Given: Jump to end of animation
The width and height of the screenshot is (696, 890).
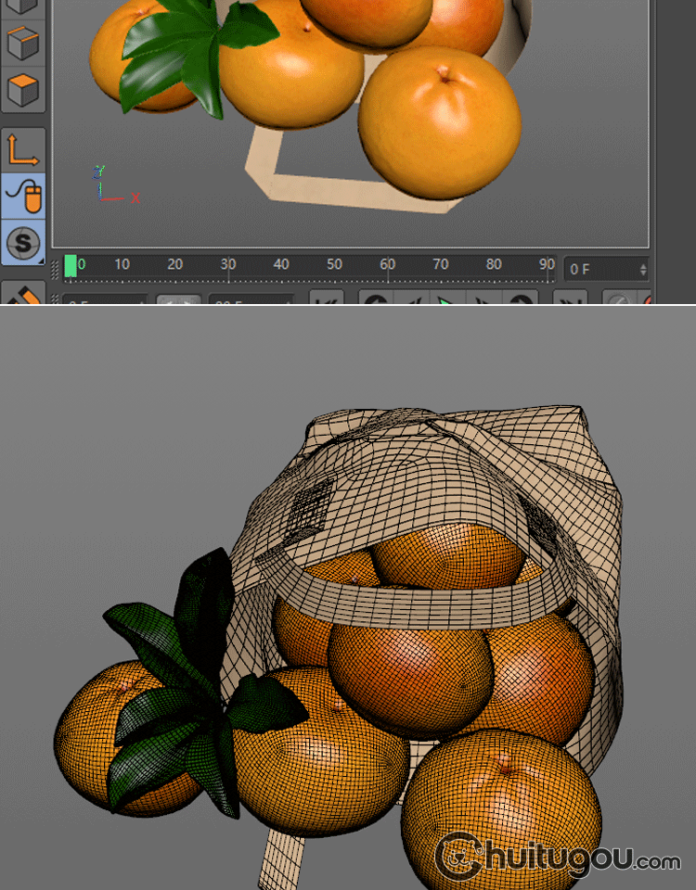Looking at the screenshot, I should pos(569,300).
